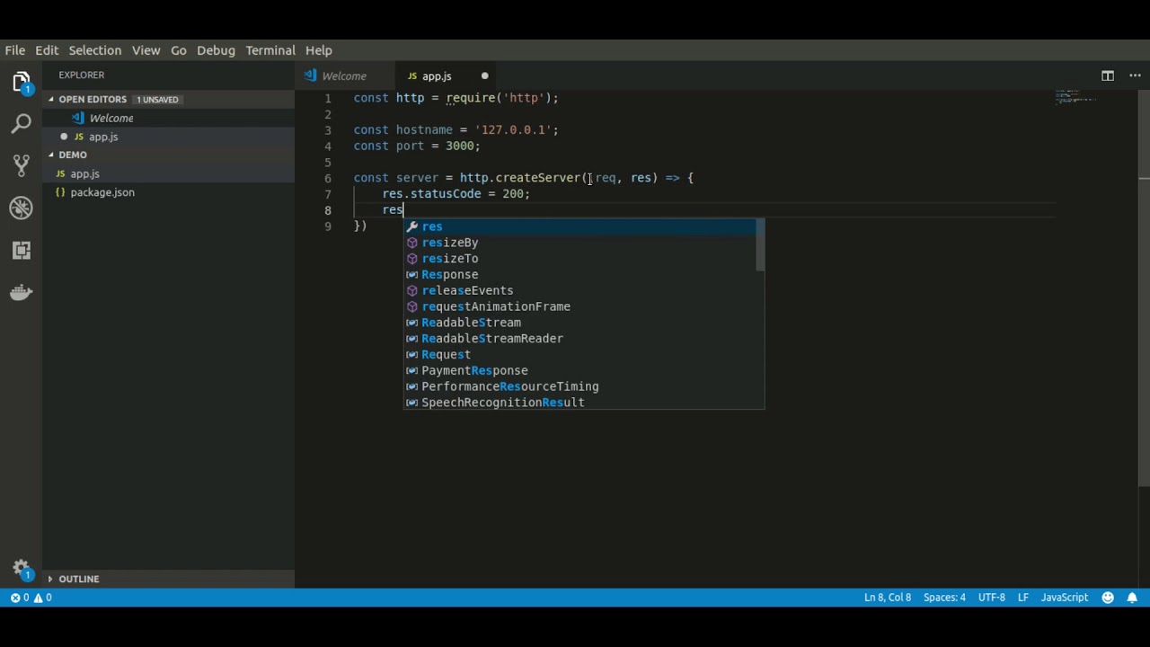Choose the 'PaymentResponse' suggestion

[x=580, y=370]
